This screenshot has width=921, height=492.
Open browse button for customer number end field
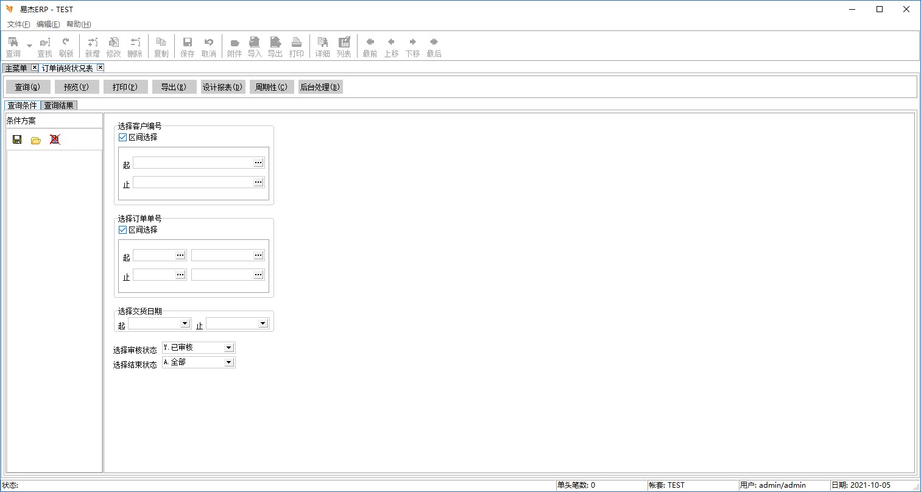258,182
